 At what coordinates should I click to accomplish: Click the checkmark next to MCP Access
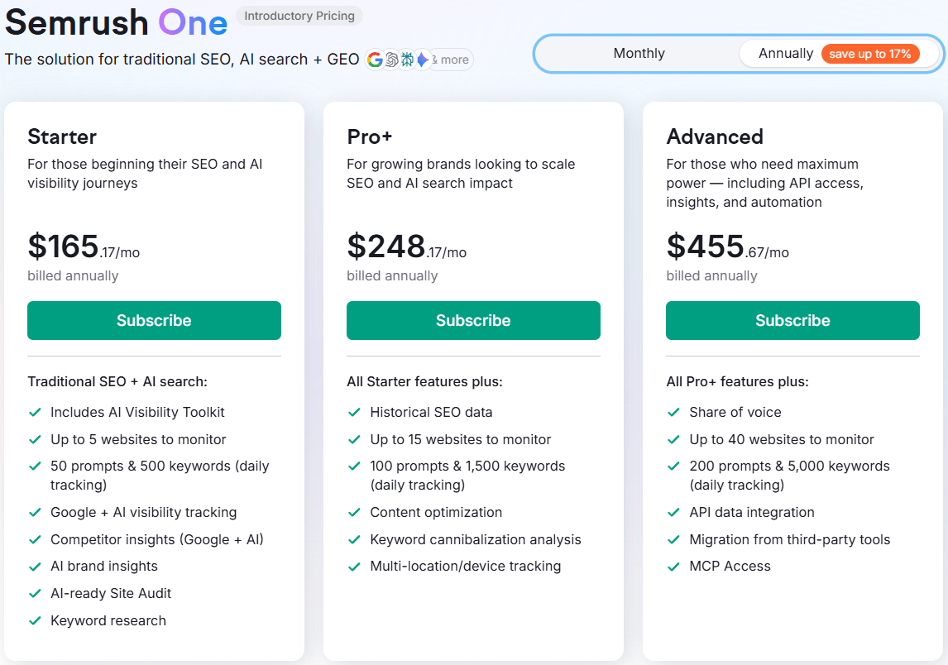click(673, 567)
